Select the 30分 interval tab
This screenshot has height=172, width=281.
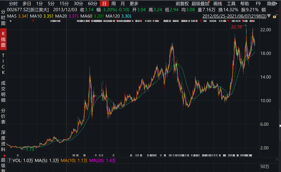coord(79,4)
